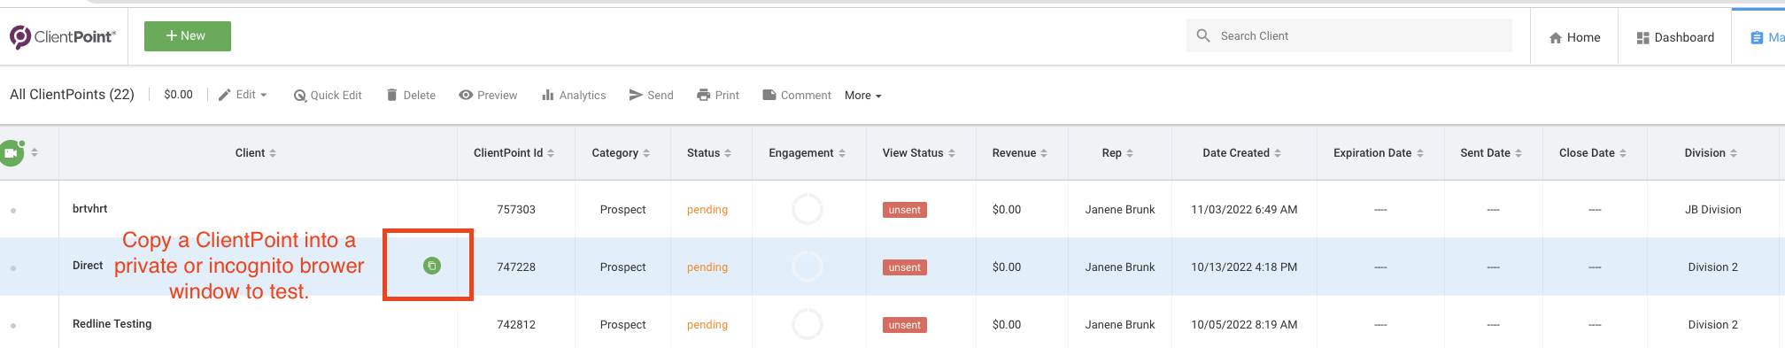Click the clipboard icon on the partly visible tab
The height and width of the screenshot is (348, 1785).
1758,37
